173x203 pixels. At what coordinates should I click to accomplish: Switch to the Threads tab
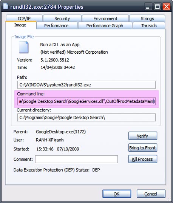click(x=149, y=25)
